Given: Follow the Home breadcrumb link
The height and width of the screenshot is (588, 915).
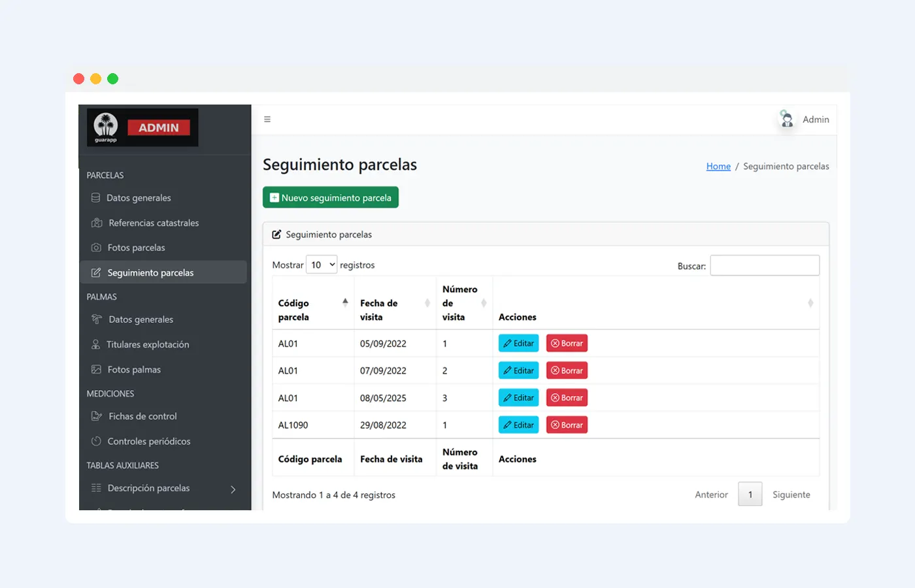Looking at the screenshot, I should coord(718,167).
